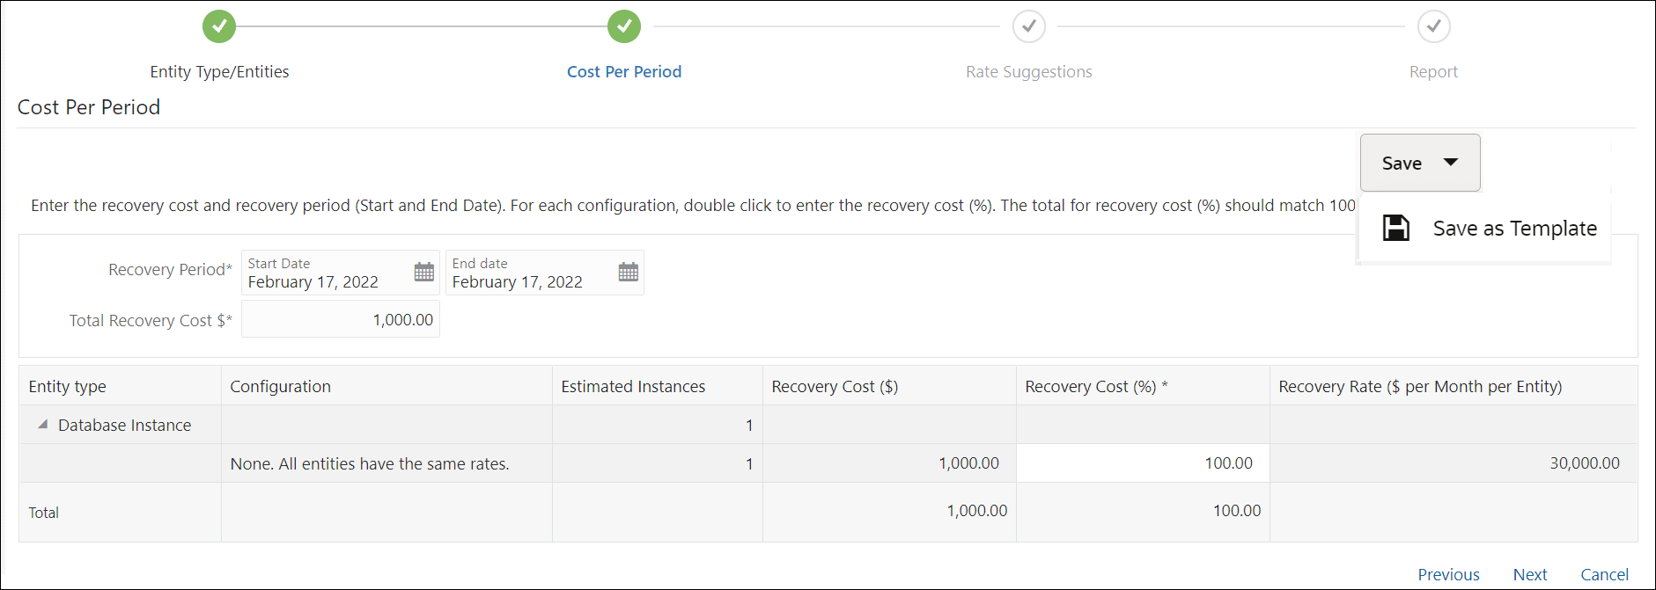The height and width of the screenshot is (590, 1656).
Task: Open the Start Date calendar picker
Action: (423, 272)
